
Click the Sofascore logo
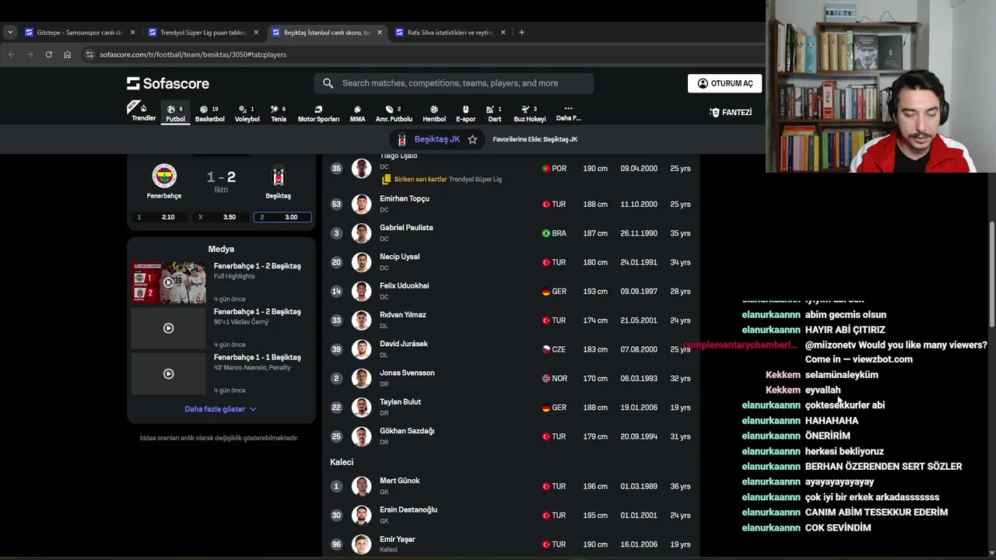click(x=168, y=83)
